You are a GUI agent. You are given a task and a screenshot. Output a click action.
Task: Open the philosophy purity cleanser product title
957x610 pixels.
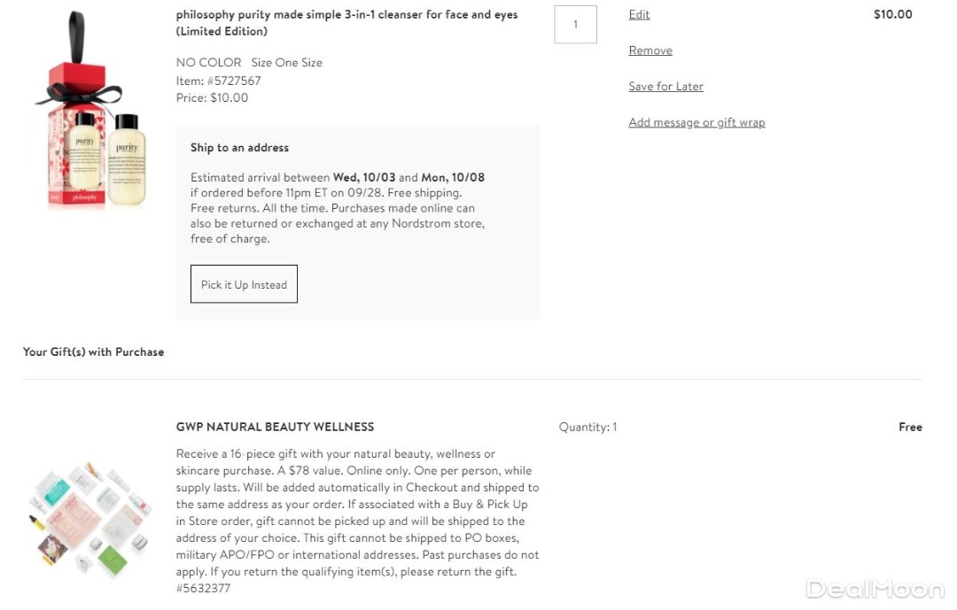tap(346, 23)
